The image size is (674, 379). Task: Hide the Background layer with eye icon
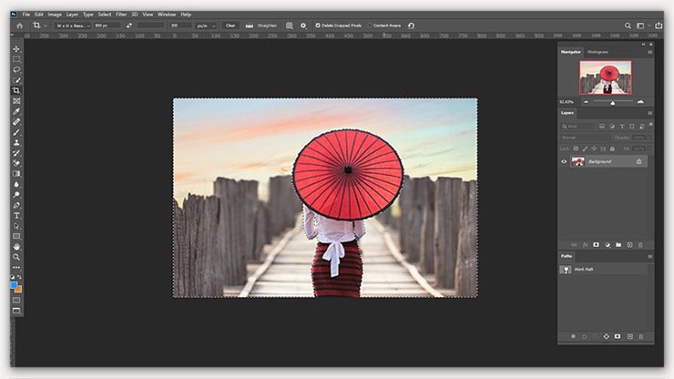pyautogui.click(x=565, y=161)
